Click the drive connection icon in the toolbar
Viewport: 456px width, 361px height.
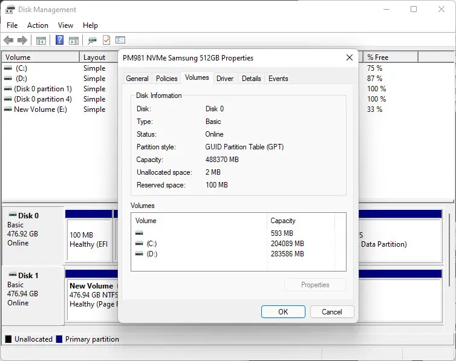(93, 41)
